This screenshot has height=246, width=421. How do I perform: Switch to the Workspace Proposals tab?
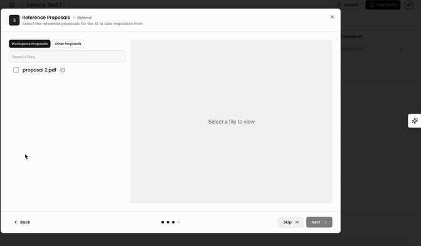coord(29,44)
